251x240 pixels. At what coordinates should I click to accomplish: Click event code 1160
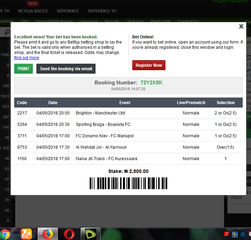click(x=22, y=159)
